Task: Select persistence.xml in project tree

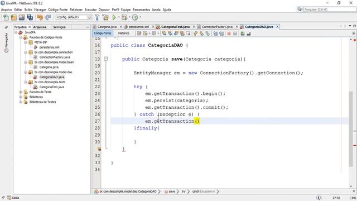Action: pyautogui.click(x=49, y=47)
